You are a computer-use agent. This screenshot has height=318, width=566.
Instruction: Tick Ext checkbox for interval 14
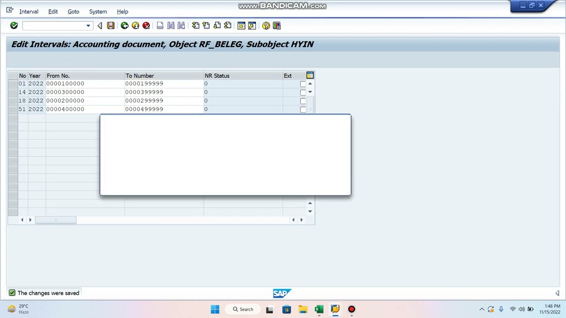(303, 92)
